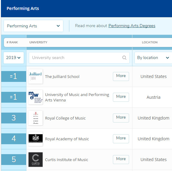This screenshot has height=171, width=172.
Task: Click the magnifier search icon
Action: (x=124, y=58)
